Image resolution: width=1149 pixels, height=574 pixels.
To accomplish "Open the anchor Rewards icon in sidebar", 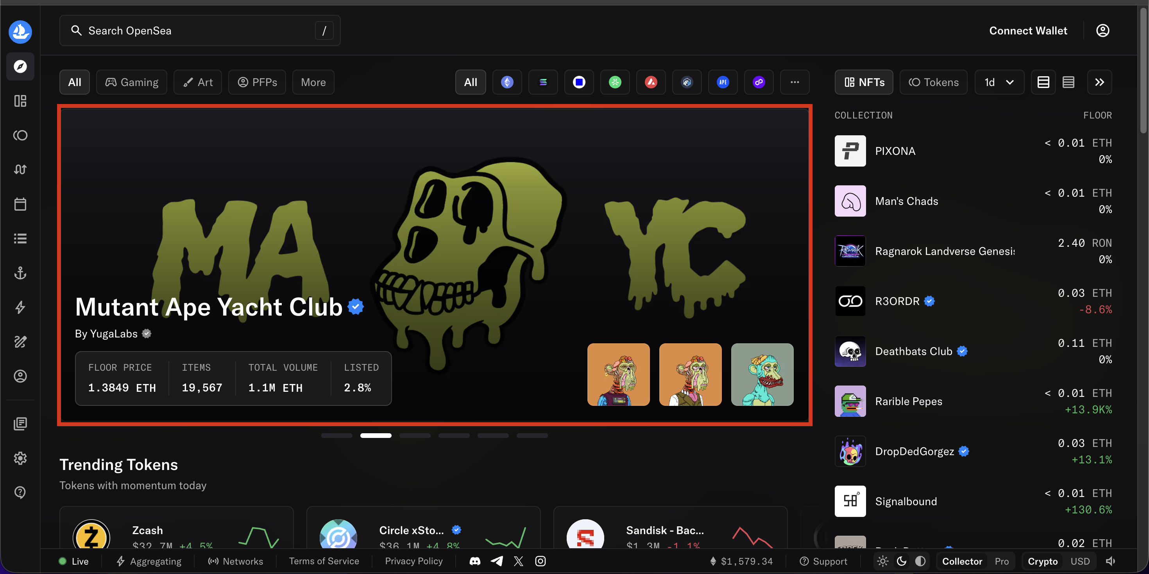I will 20,273.
